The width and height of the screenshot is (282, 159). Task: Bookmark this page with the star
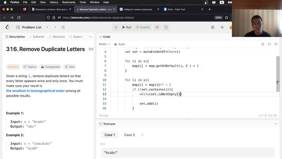click(x=226, y=18)
